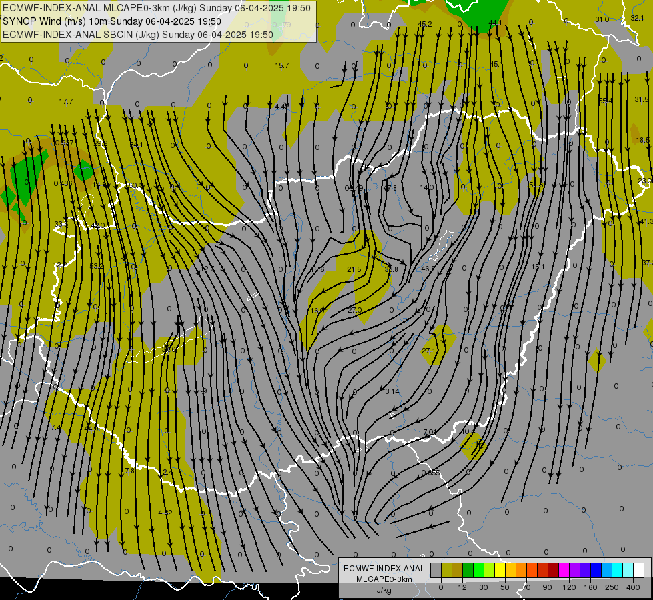Click the map value '21.5'
The image size is (653, 600).
coord(354,269)
